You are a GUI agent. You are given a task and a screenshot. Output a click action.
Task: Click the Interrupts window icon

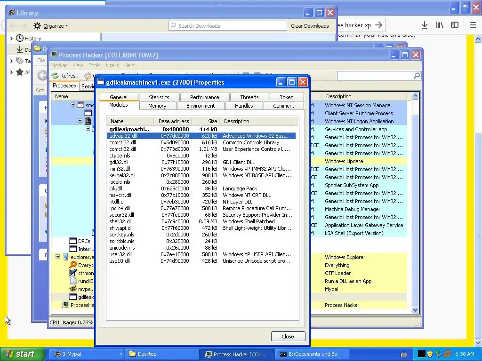73,249
